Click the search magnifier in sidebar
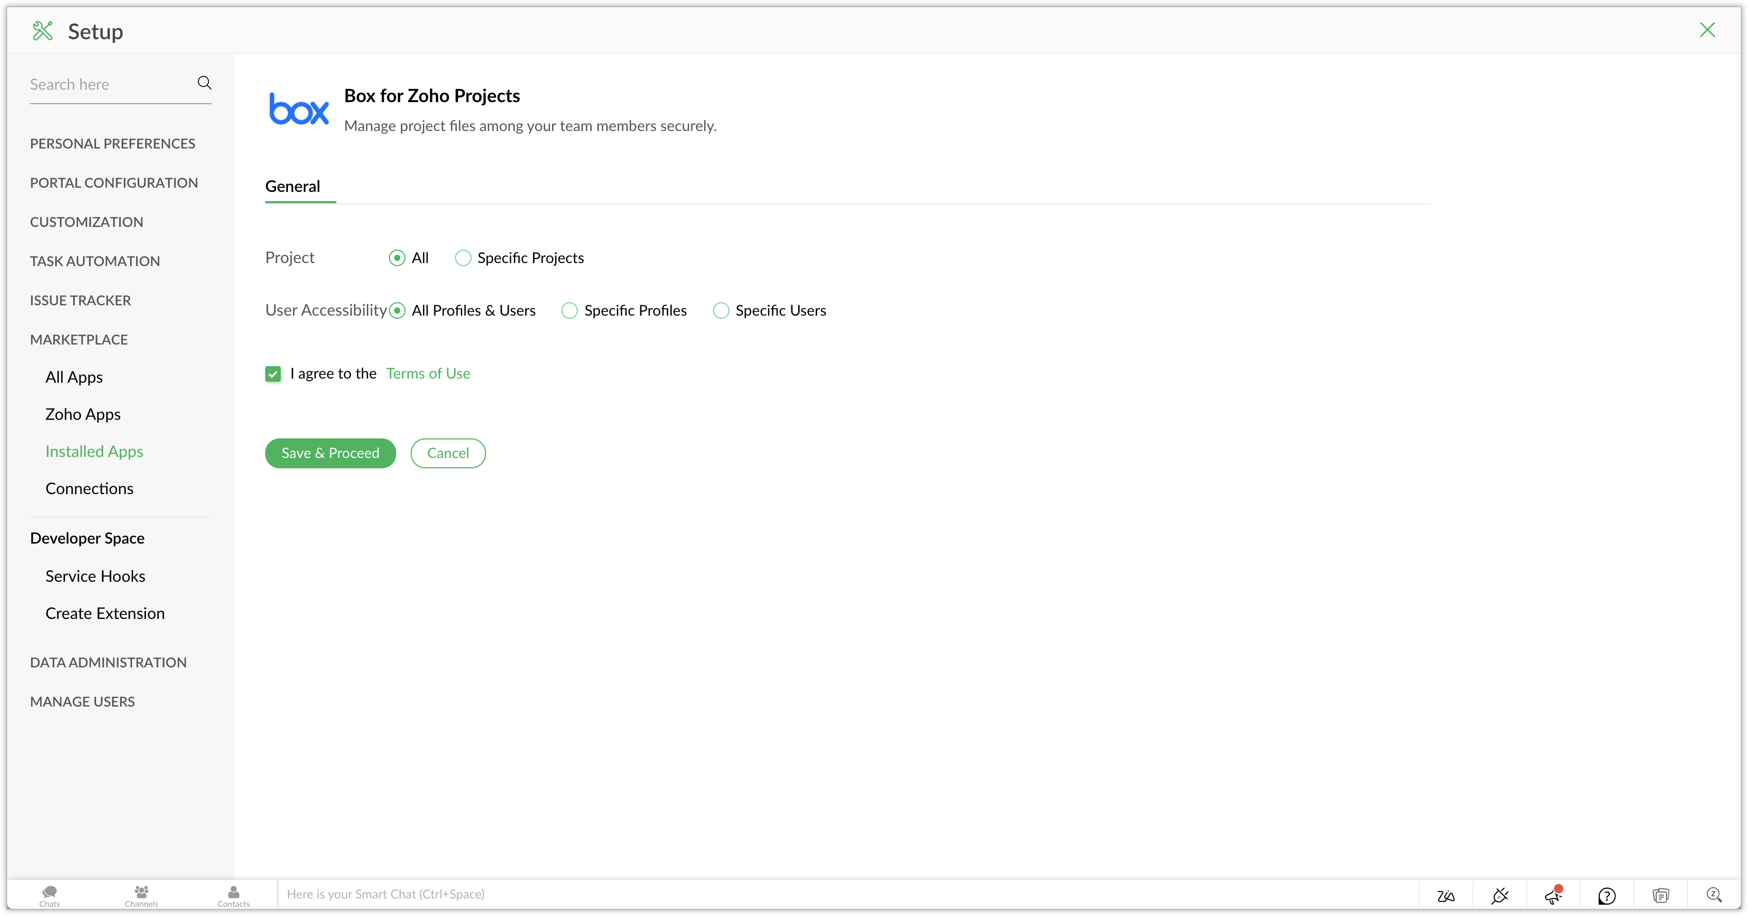1748x916 pixels. point(204,83)
